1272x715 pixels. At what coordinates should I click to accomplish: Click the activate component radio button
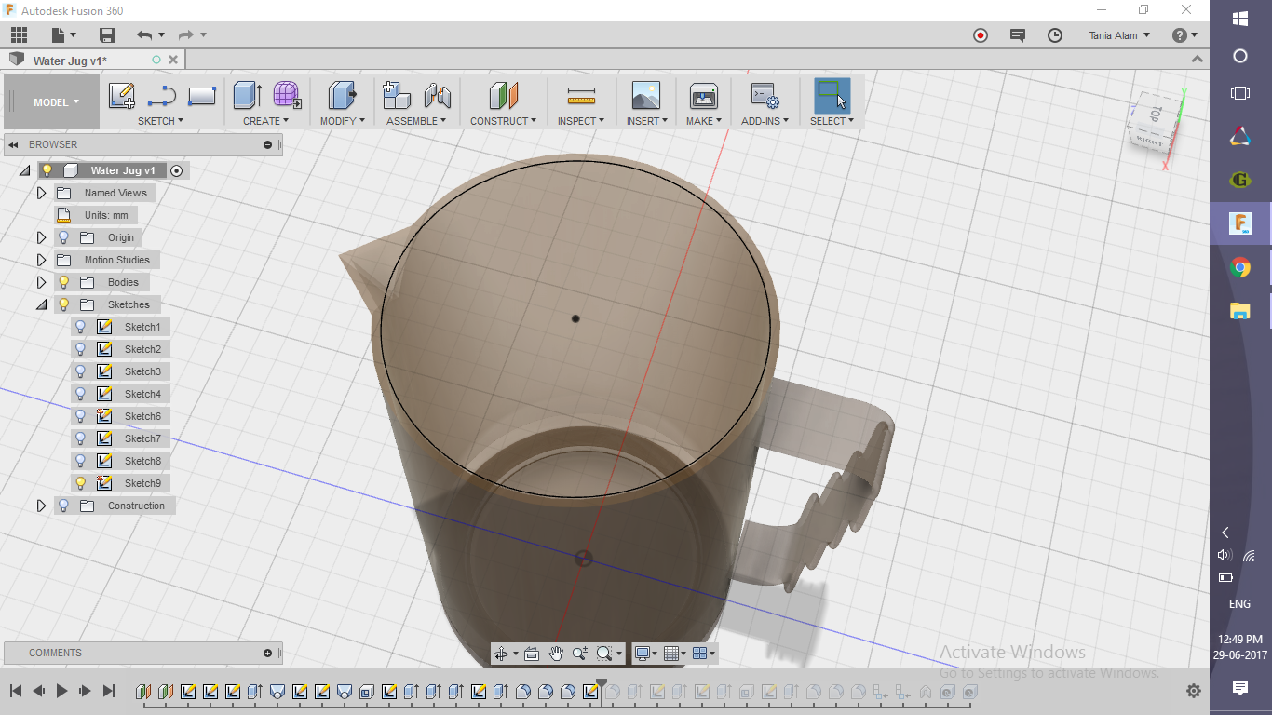tap(177, 170)
